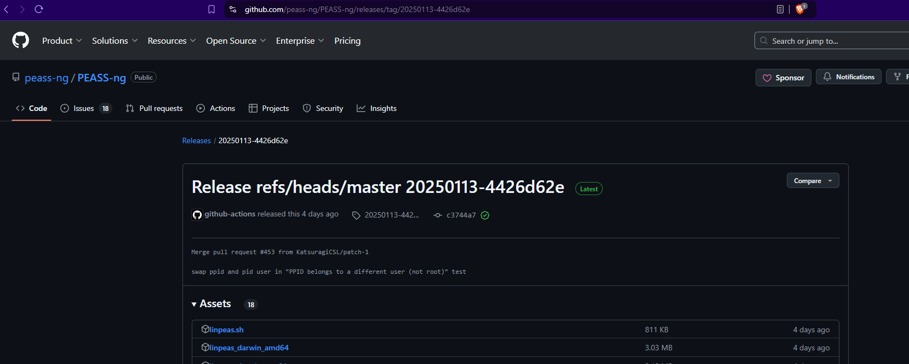This screenshot has width=909, height=364.
Task: Expand the Open Source menu
Action: tap(236, 41)
